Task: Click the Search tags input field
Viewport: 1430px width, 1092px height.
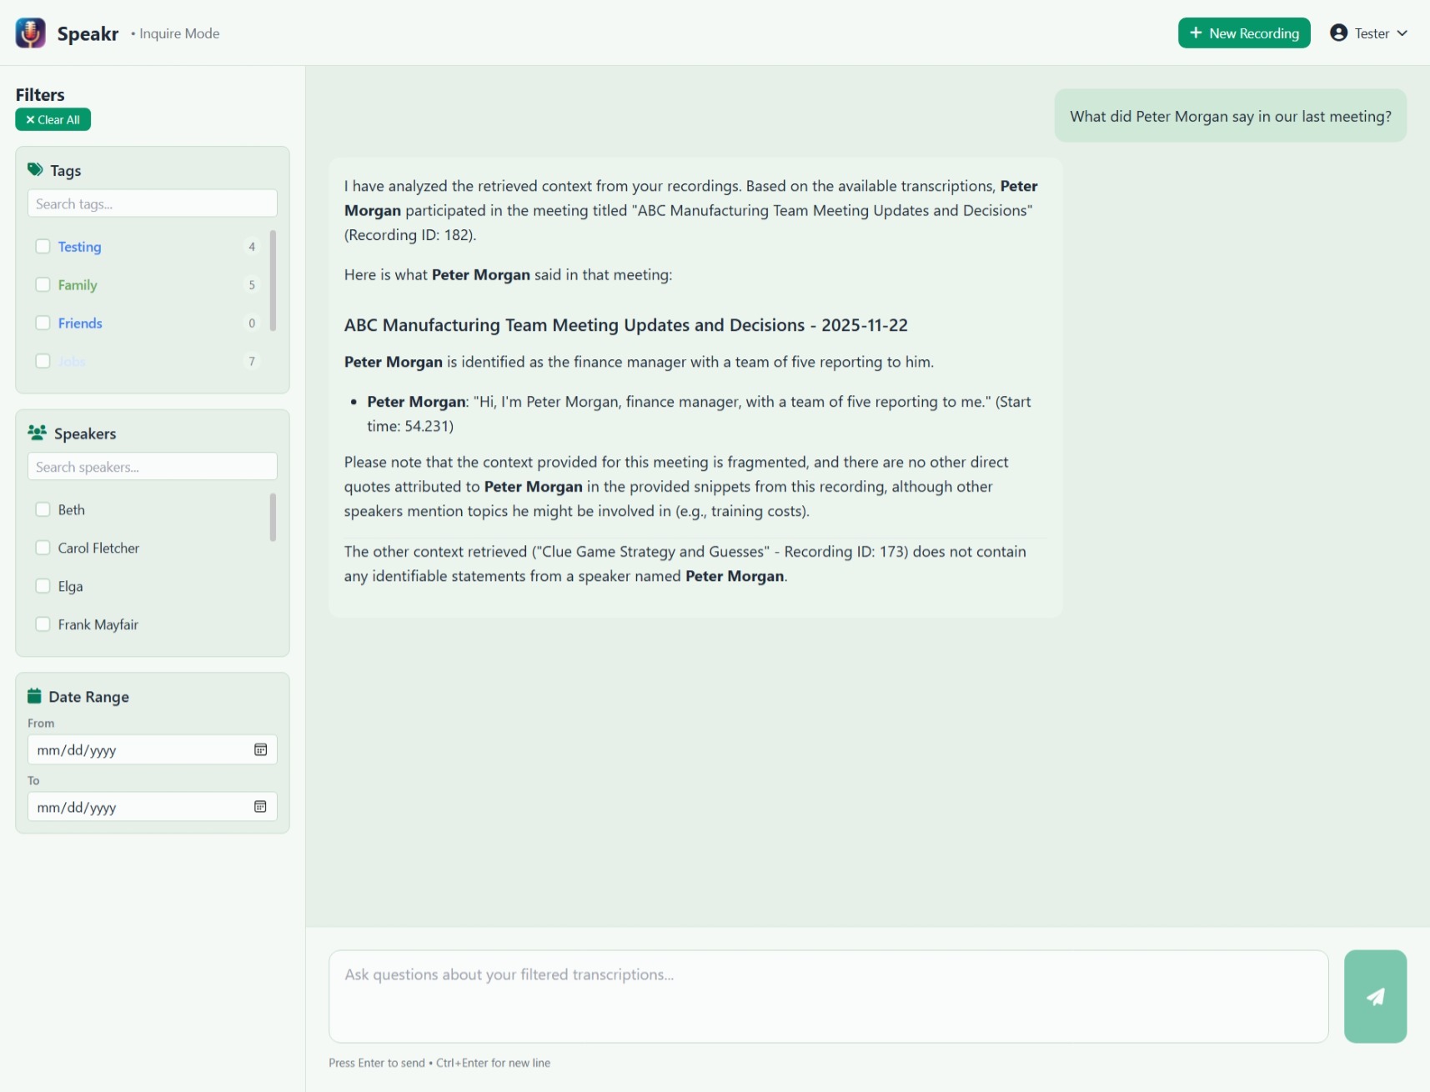Action: click(152, 203)
